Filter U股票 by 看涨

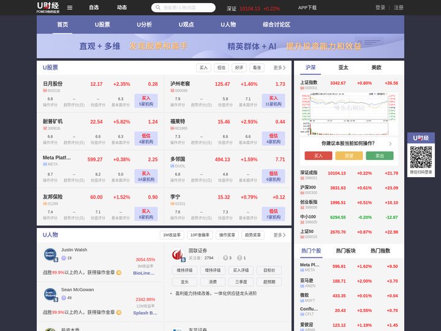(257, 67)
